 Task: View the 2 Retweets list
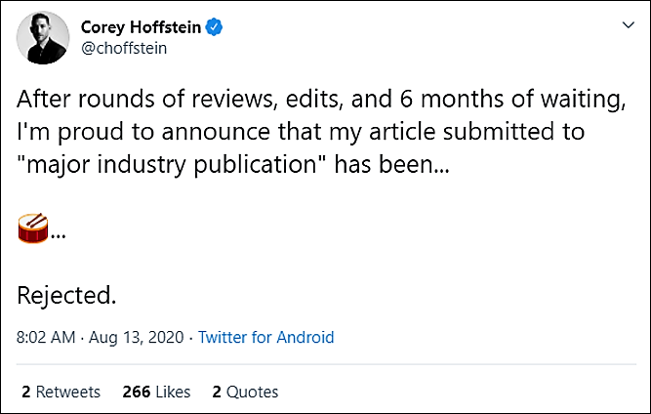pos(61,392)
